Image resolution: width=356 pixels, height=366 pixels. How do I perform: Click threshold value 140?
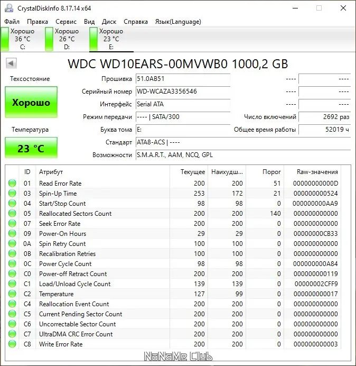(275, 214)
